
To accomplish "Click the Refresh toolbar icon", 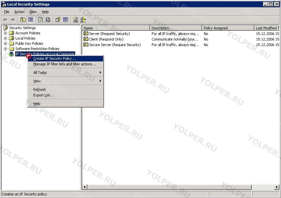I will [40, 20].
